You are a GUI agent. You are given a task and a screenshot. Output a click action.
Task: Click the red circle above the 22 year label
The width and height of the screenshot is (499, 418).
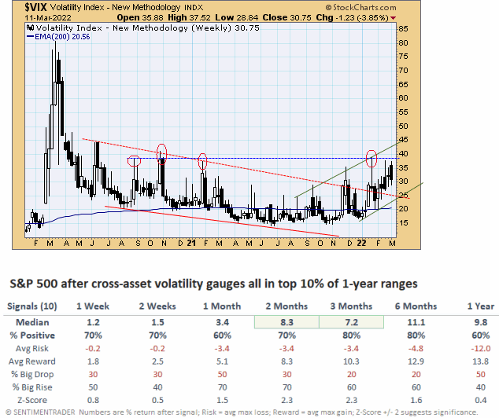[371, 156]
